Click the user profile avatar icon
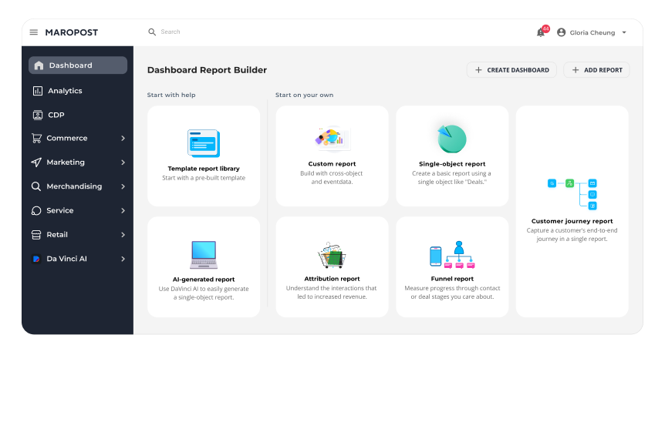This screenshot has height=422, width=665. (x=561, y=32)
